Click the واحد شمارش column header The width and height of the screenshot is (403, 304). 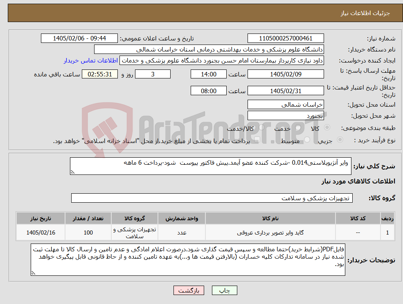[x=182, y=218]
